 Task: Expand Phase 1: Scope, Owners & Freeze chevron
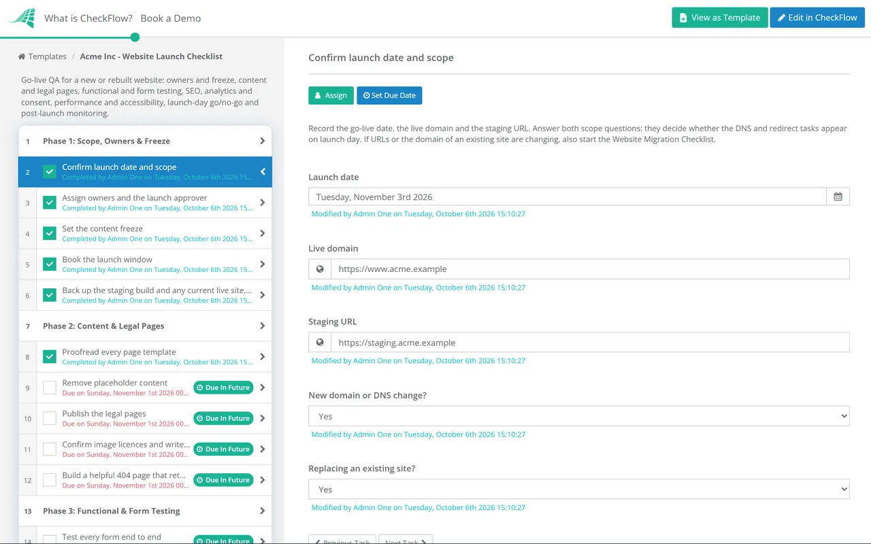click(263, 141)
